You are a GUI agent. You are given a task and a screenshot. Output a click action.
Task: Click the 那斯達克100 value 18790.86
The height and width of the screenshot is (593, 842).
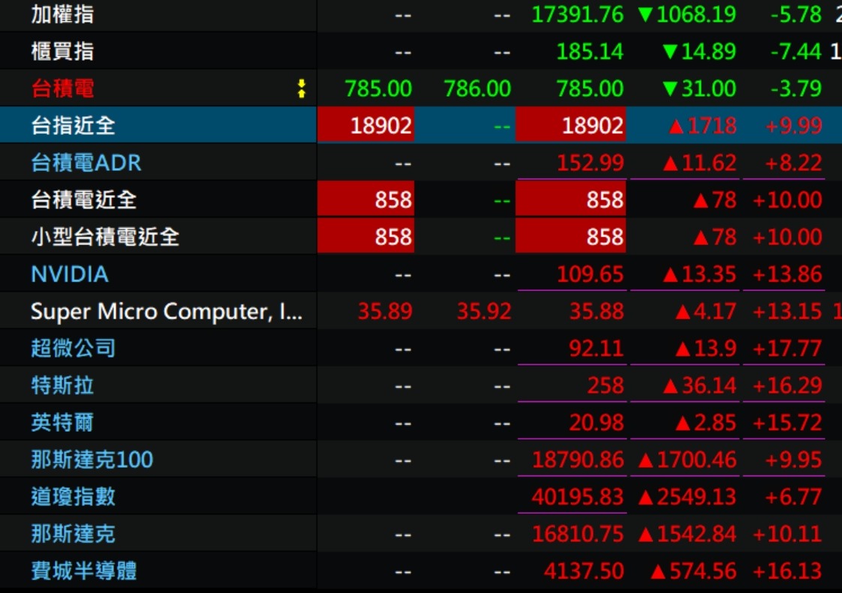coord(577,460)
